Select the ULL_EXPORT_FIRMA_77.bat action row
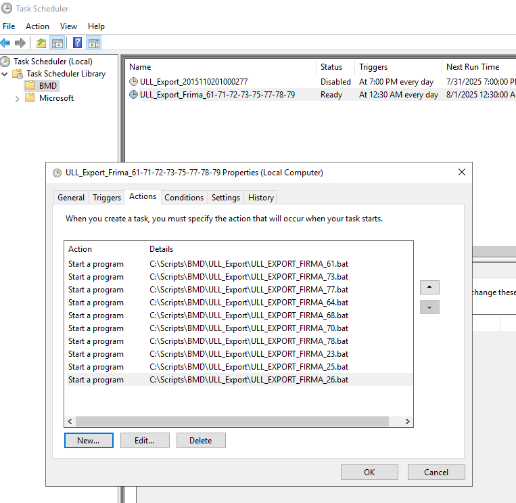The height and width of the screenshot is (503, 516). [239, 290]
